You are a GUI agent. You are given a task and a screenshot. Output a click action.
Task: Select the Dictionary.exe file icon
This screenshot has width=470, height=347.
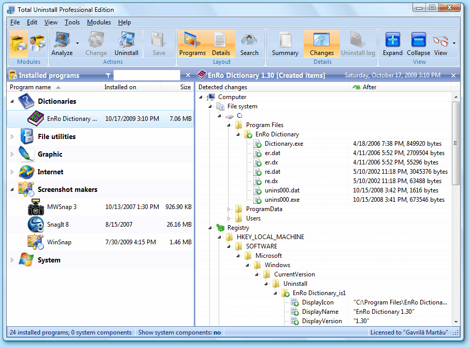[258, 144]
